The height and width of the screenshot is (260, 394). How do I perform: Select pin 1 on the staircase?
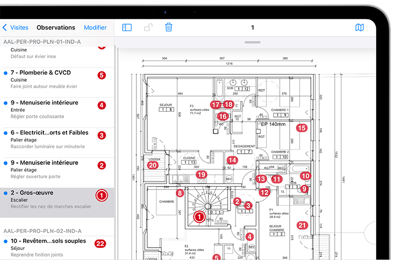(199, 216)
